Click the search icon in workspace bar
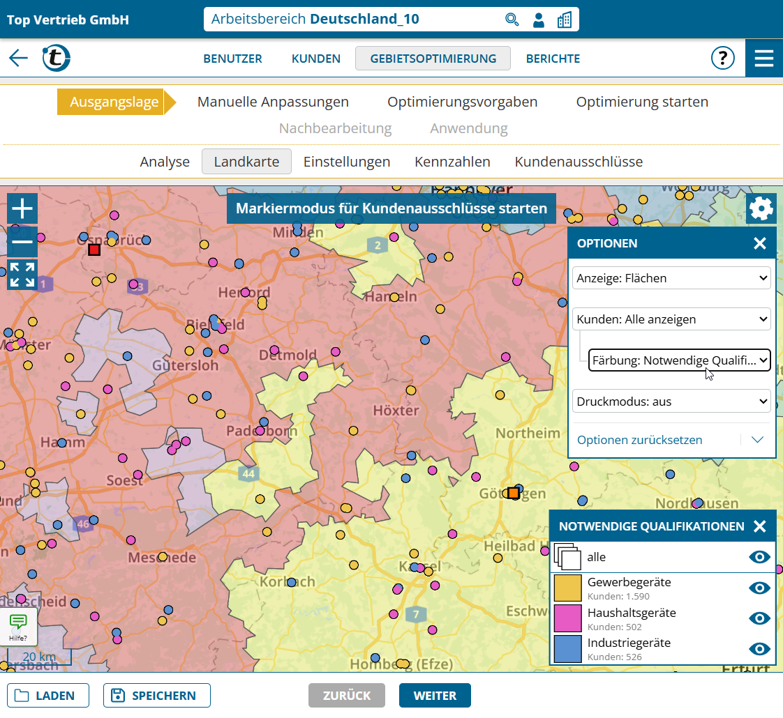 click(512, 20)
